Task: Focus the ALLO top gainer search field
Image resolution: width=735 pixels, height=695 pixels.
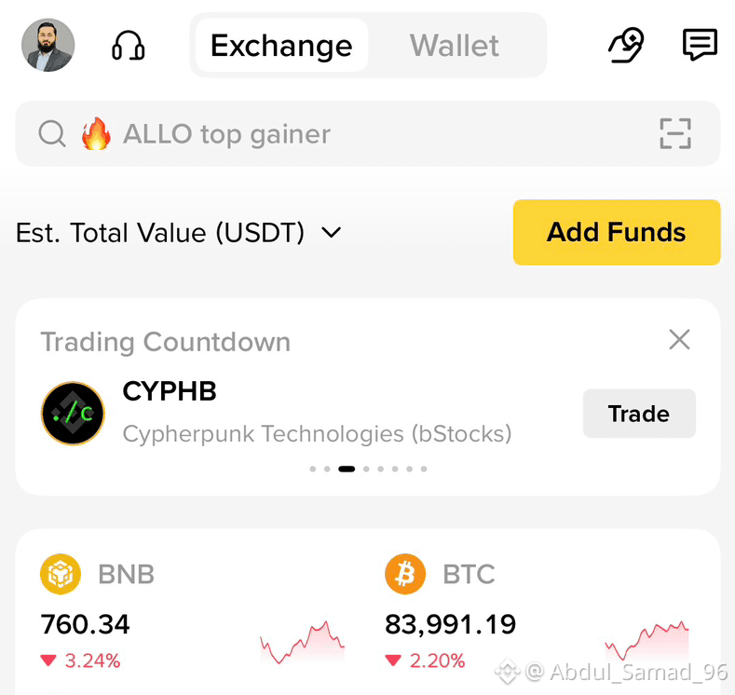Action: coord(368,133)
